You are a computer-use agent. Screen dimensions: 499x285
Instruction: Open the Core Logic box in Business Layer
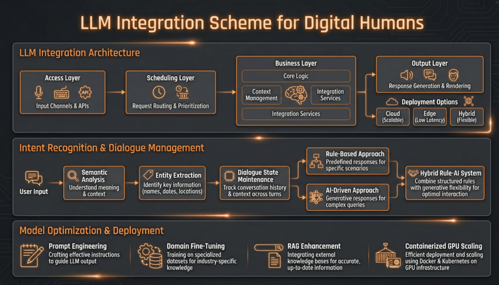296,76
